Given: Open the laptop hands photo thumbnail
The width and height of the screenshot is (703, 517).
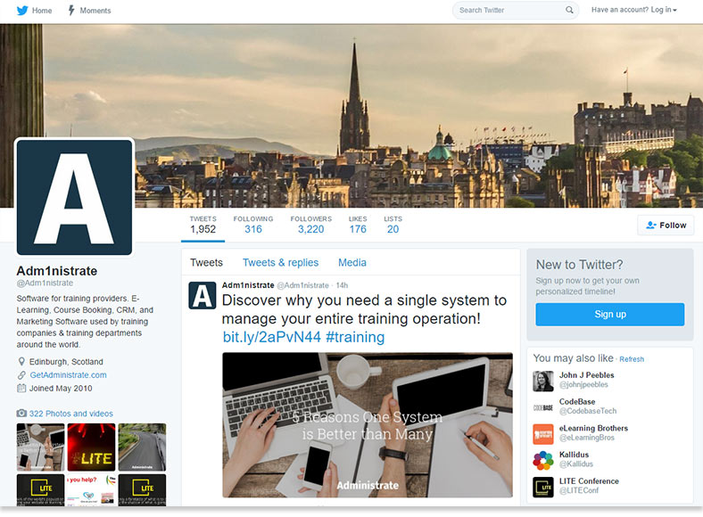Looking at the screenshot, I should click(x=41, y=447).
